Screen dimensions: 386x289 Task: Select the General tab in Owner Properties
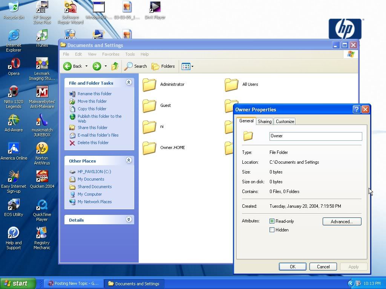click(247, 121)
